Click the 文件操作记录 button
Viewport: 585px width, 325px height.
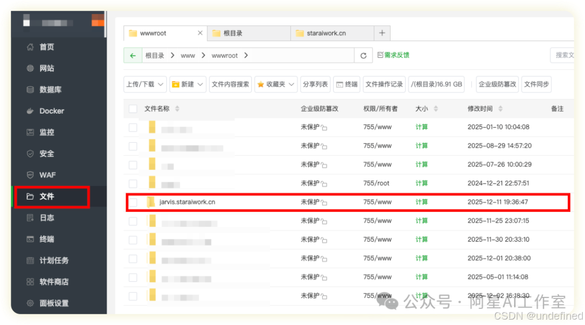384,84
